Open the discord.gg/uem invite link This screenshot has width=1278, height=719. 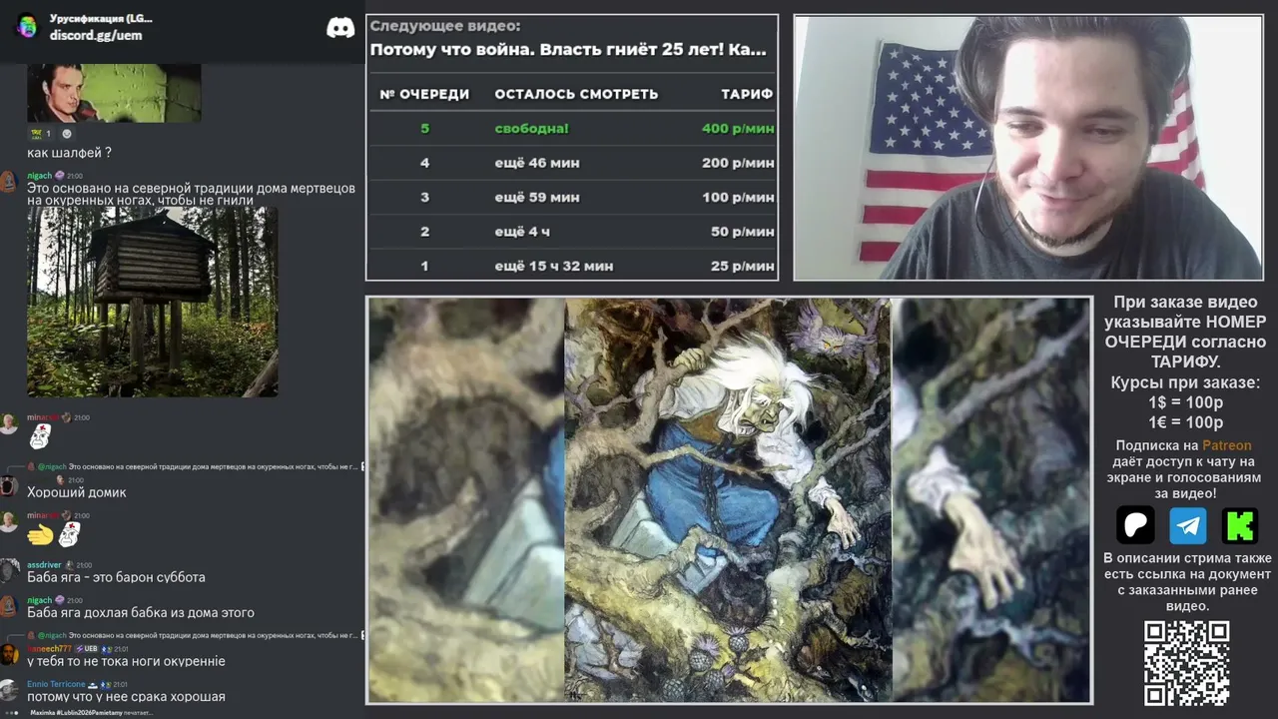(x=96, y=35)
